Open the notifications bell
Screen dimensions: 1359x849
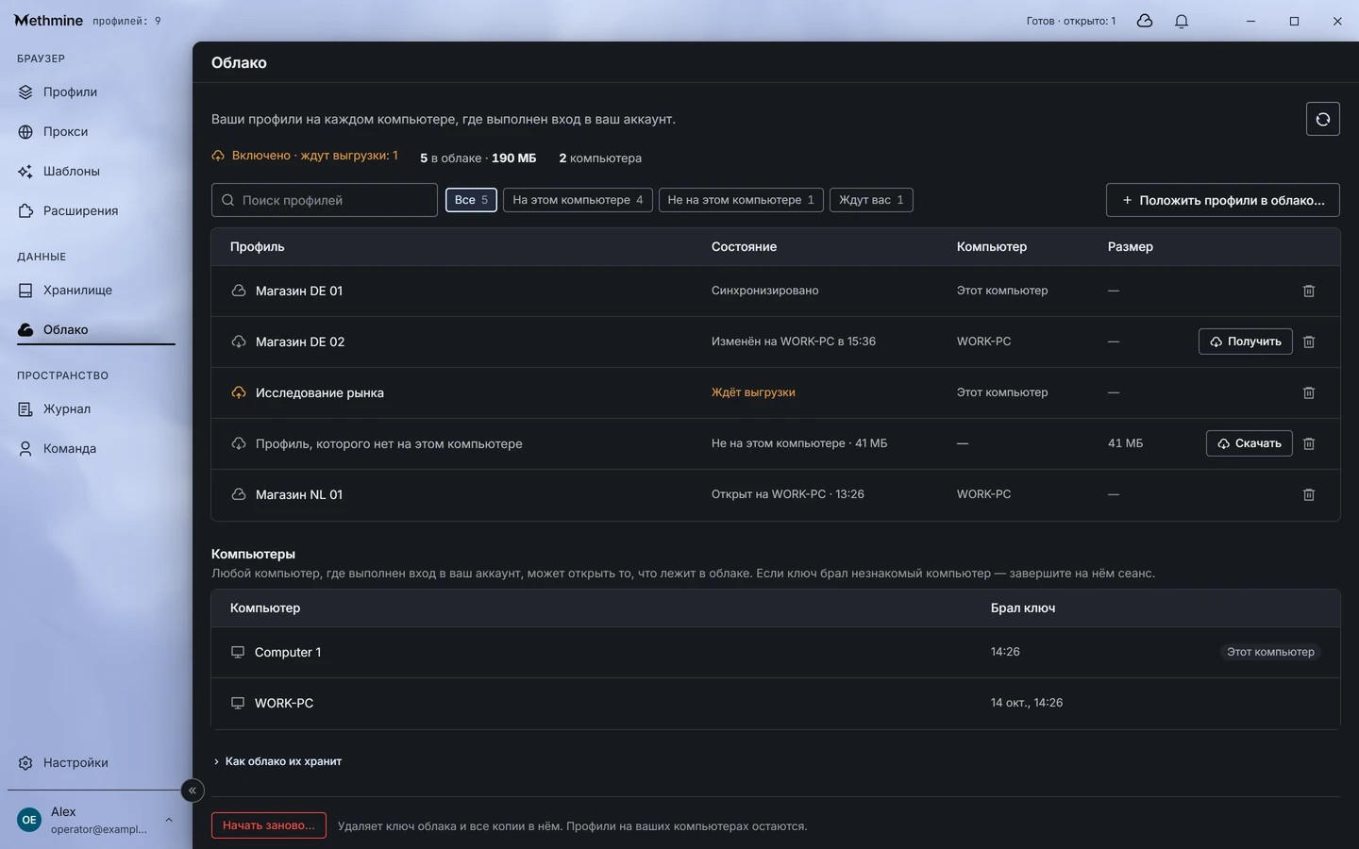[x=1182, y=21]
